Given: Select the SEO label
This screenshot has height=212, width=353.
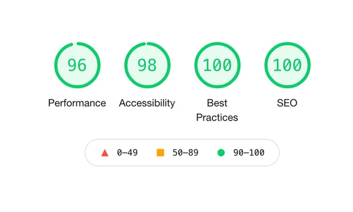Looking at the screenshot, I should (x=287, y=103).
